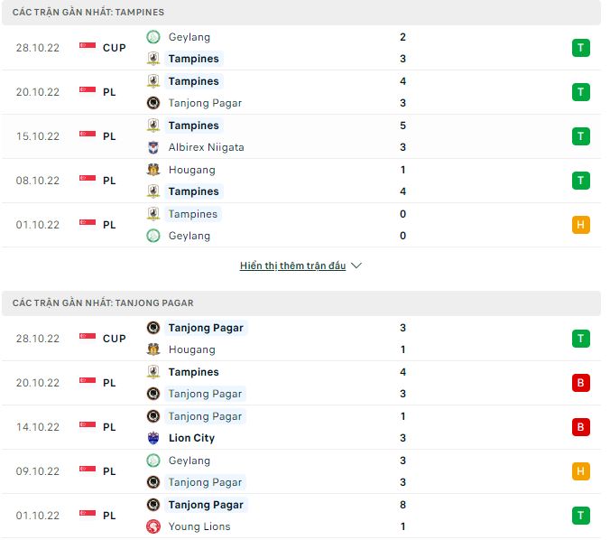610x540 pixels.
Task: Click Albirex Niigata team crest icon
Action: tap(153, 147)
